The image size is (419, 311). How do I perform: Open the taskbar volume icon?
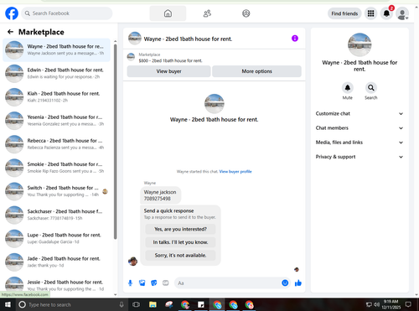click(x=377, y=304)
